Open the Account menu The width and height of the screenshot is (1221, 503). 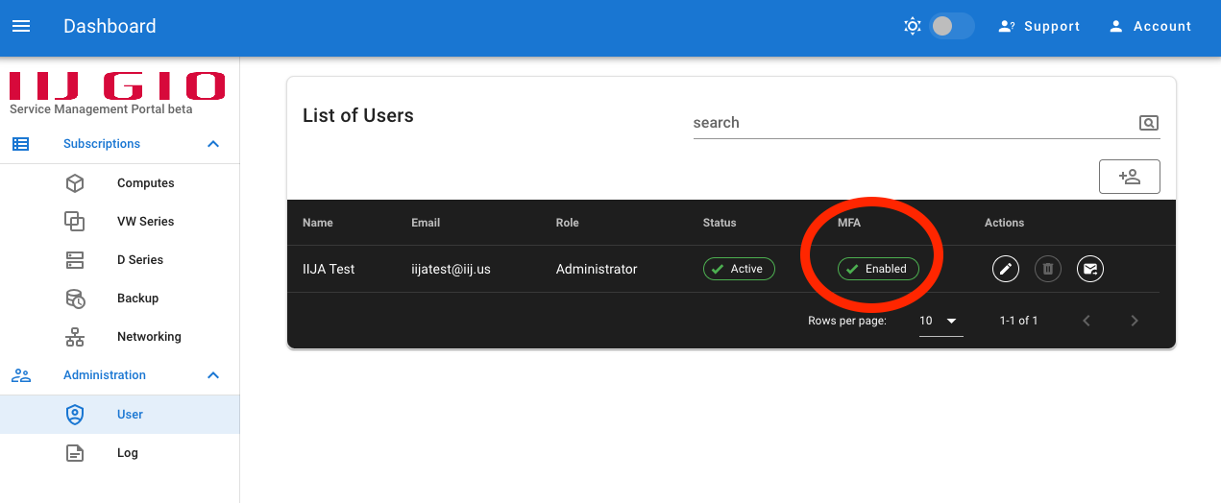coord(1150,27)
